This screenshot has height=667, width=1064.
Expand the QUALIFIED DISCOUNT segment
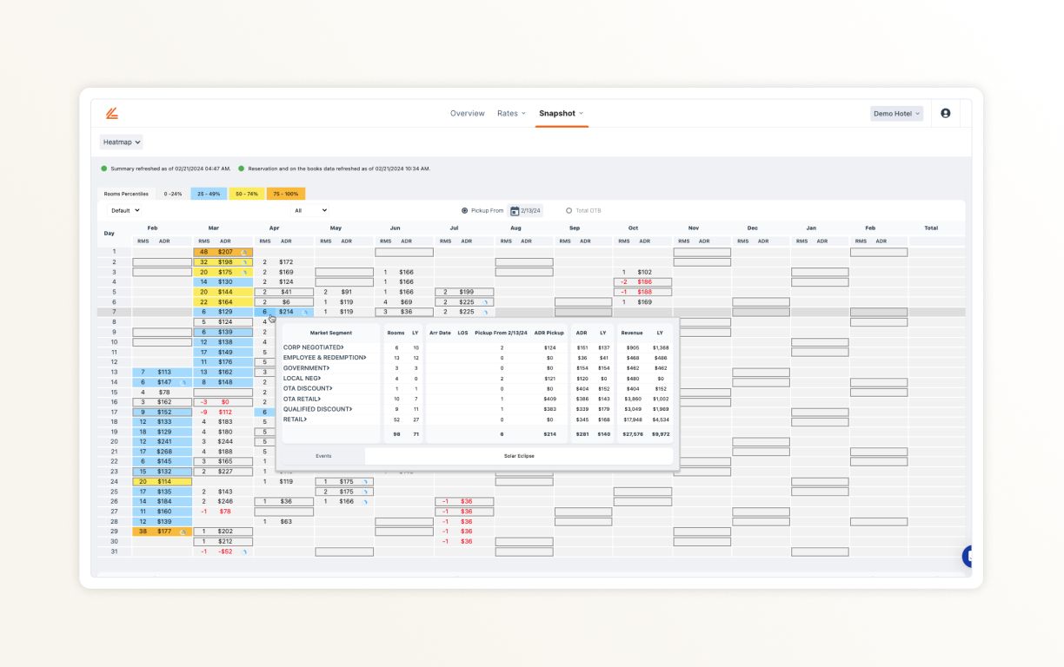coord(318,409)
